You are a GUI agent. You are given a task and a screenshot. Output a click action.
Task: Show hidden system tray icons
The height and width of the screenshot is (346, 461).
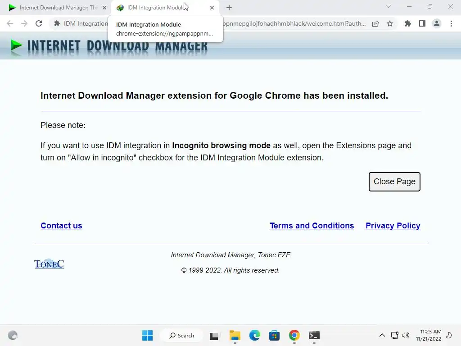pyautogui.click(x=382, y=335)
